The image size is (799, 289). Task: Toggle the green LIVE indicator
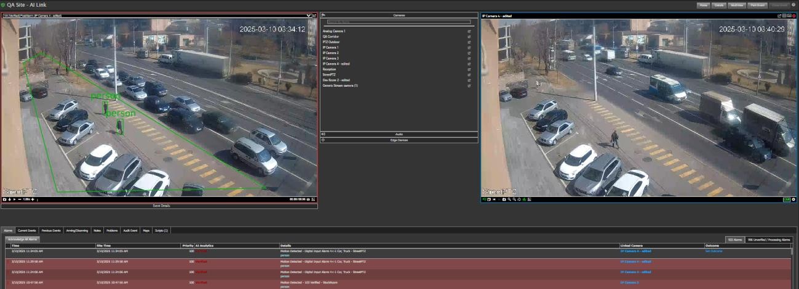point(787,200)
